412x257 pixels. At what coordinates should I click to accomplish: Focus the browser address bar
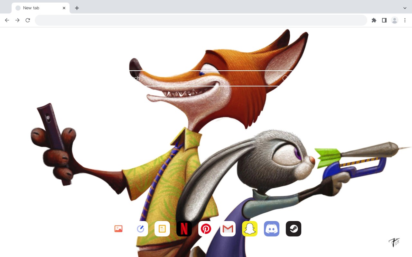coord(201,20)
